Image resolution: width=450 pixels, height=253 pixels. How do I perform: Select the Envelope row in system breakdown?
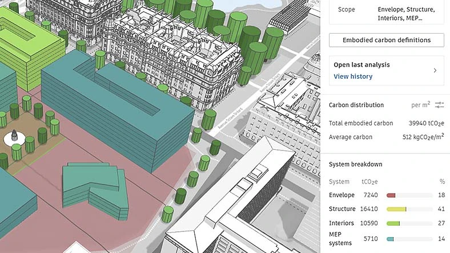387,195
